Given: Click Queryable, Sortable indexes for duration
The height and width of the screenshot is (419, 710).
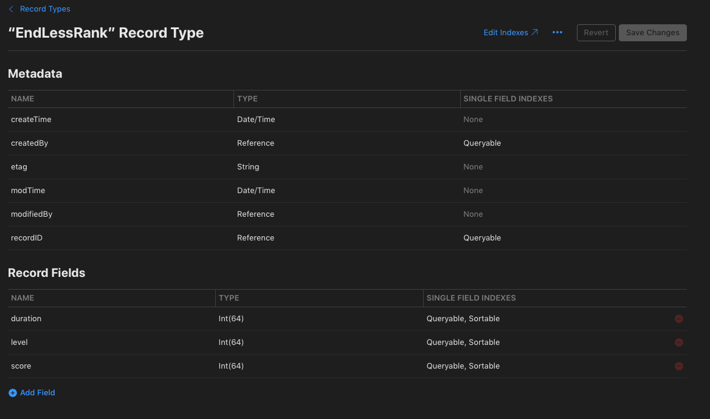Looking at the screenshot, I should tap(463, 319).
